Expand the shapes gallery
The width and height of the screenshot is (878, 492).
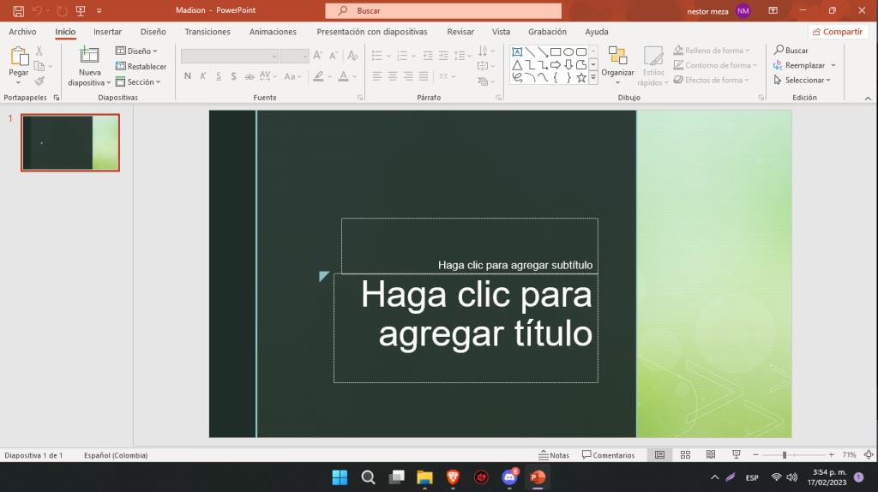[593, 78]
